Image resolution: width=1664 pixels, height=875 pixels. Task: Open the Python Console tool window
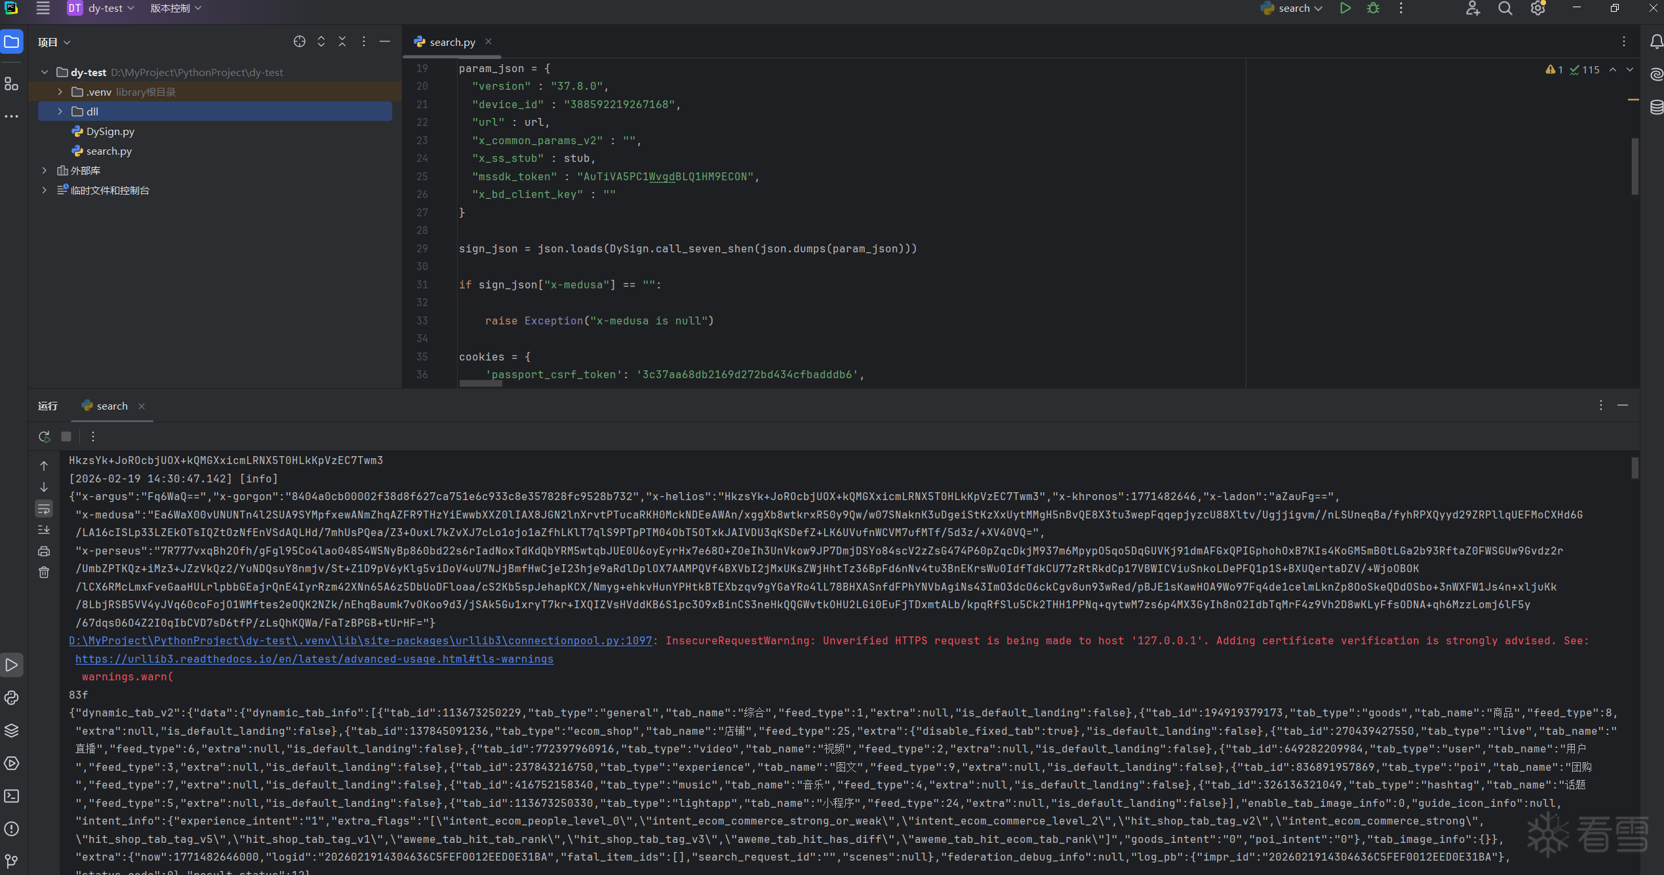11,698
